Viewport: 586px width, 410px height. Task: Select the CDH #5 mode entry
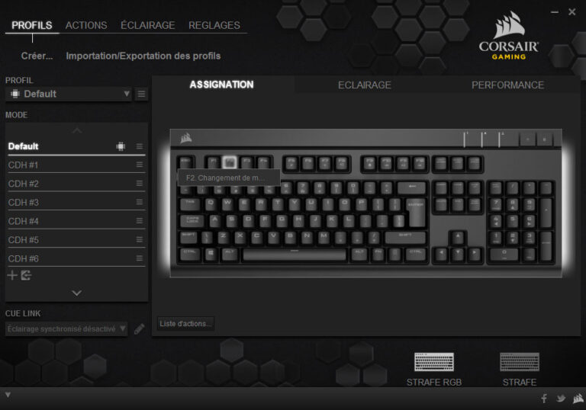(x=76, y=240)
